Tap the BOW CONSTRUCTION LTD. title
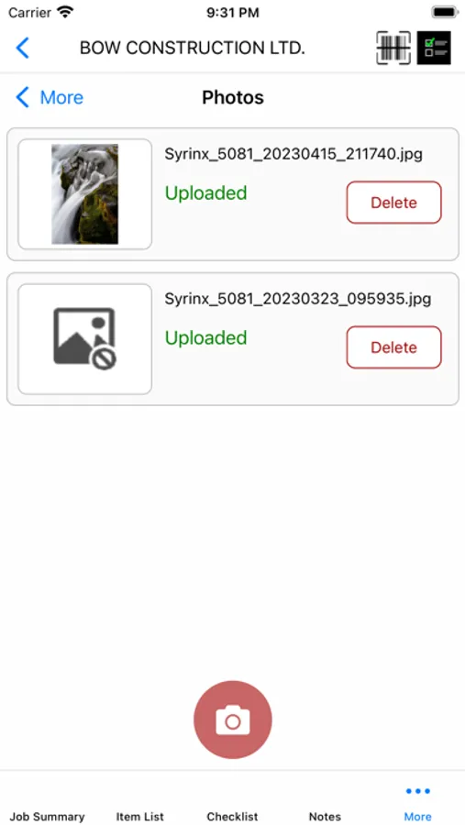Image resolution: width=465 pixels, height=825 pixels. 193,48
